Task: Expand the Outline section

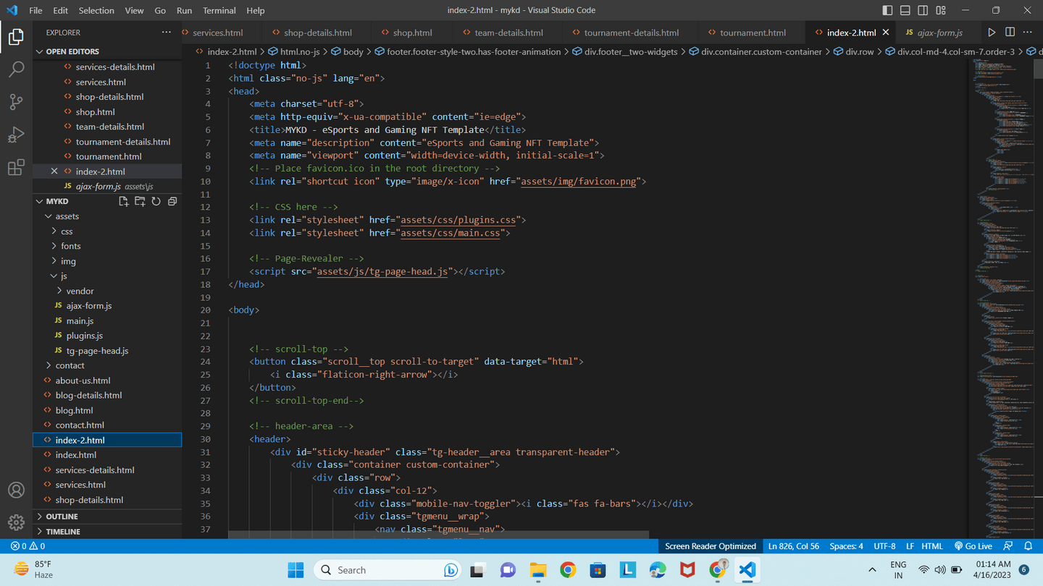Action: [x=107, y=517]
